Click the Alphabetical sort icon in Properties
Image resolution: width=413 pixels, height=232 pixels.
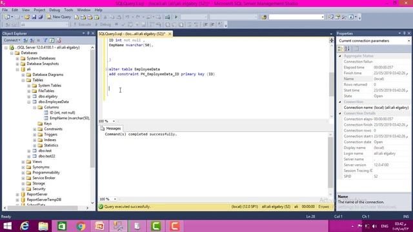pos(347,49)
